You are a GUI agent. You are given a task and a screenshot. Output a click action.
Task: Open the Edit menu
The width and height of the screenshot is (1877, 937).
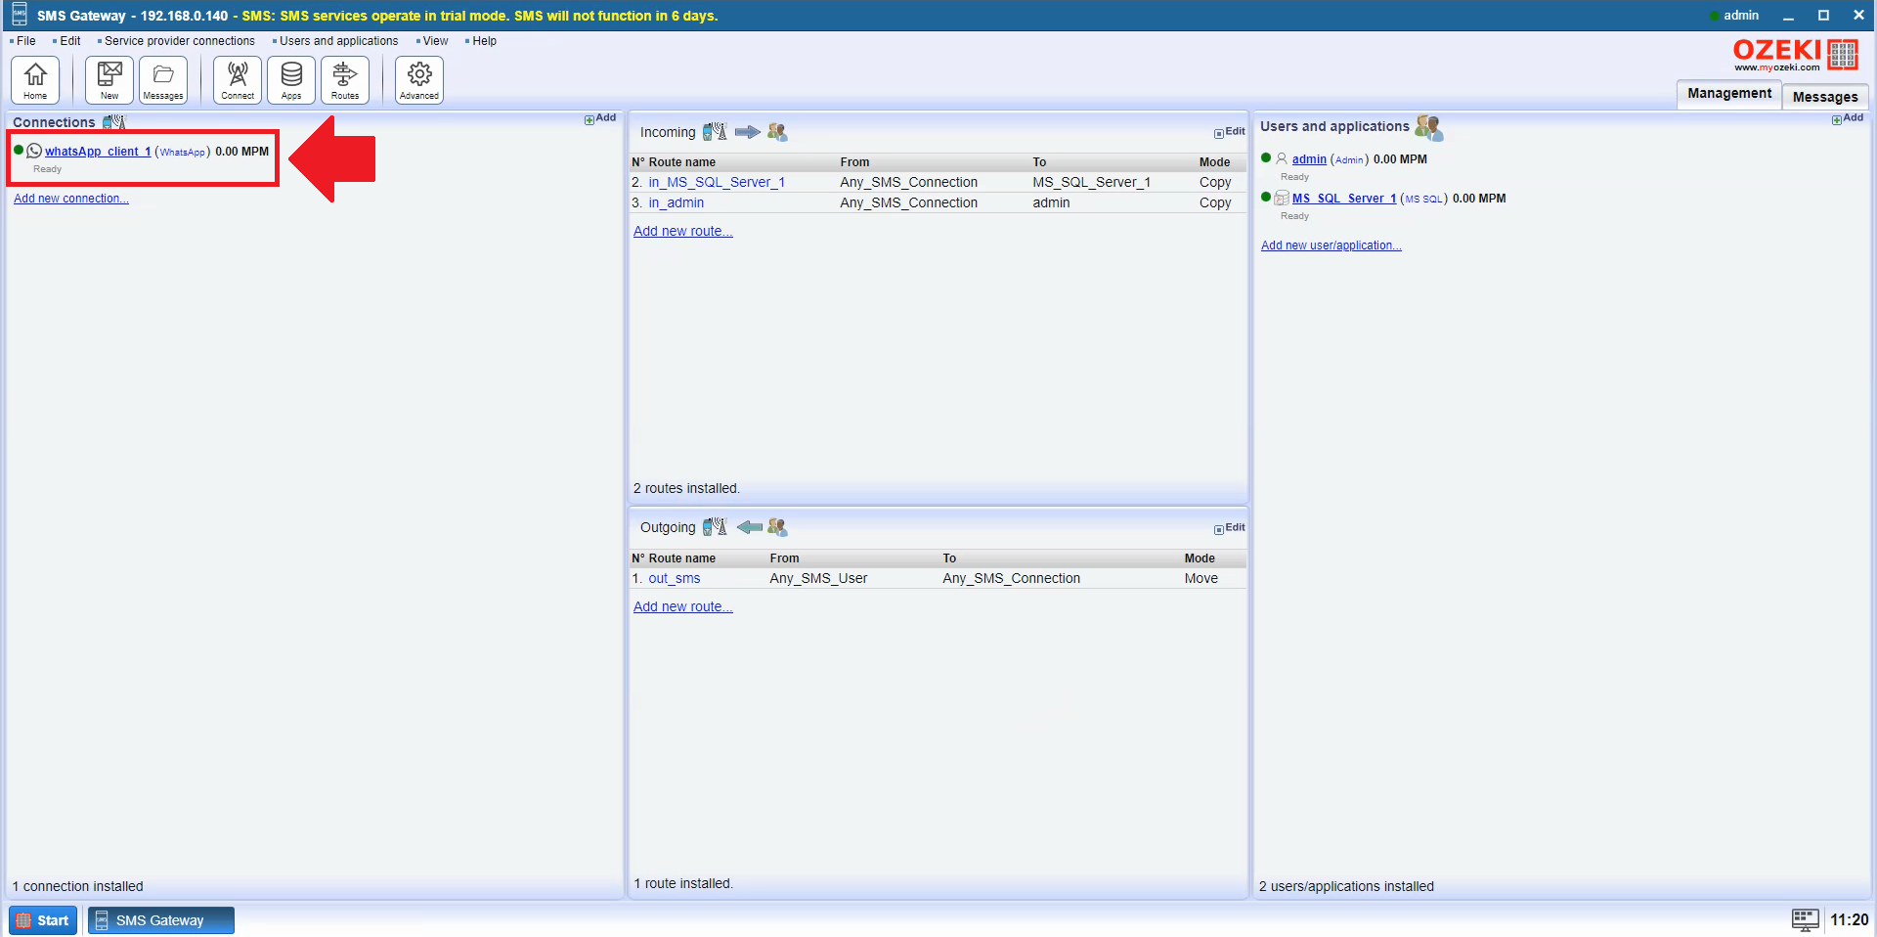coord(69,41)
